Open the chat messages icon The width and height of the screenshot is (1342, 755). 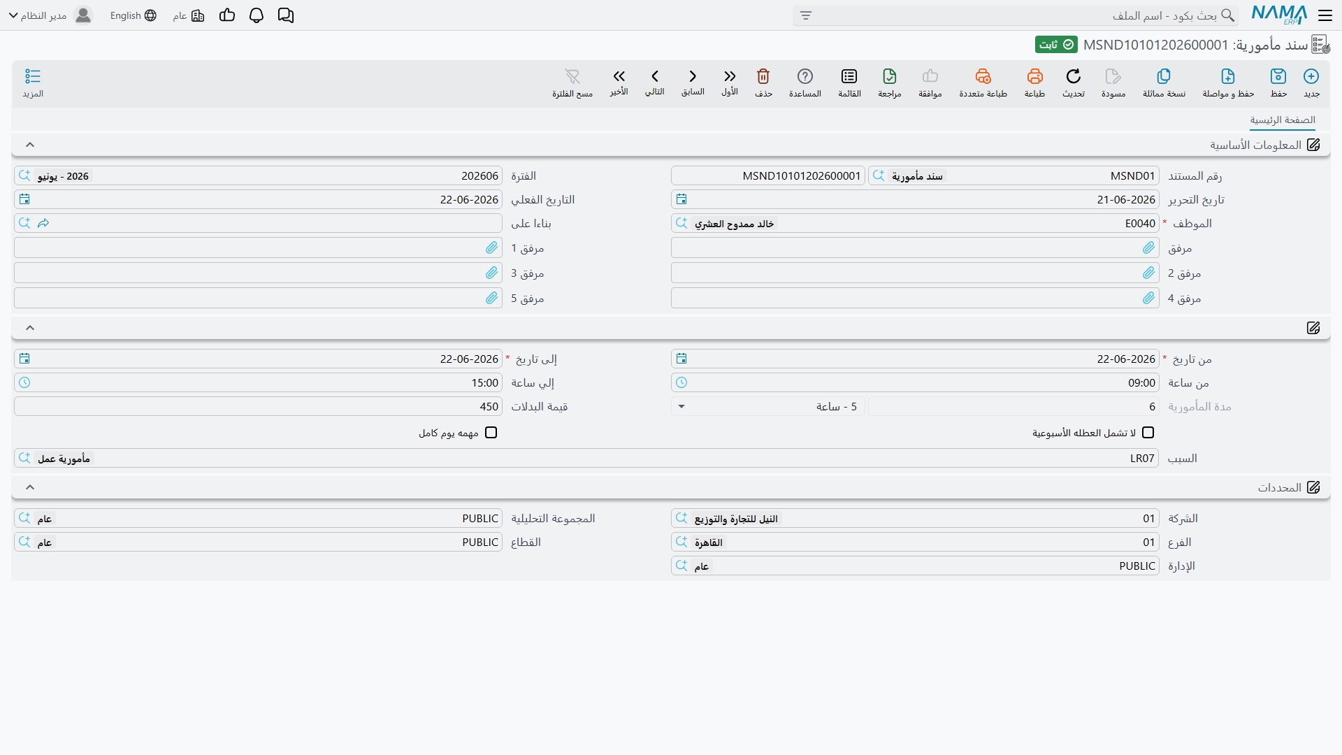coord(286,15)
